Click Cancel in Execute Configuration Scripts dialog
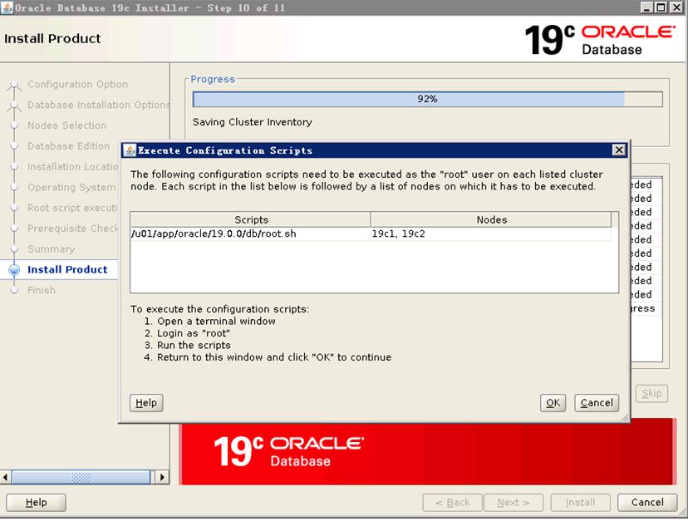Viewport: 688px width, 521px height. pos(597,402)
